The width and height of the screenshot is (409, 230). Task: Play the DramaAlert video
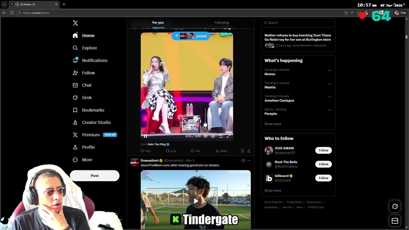(x=196, y=201)
